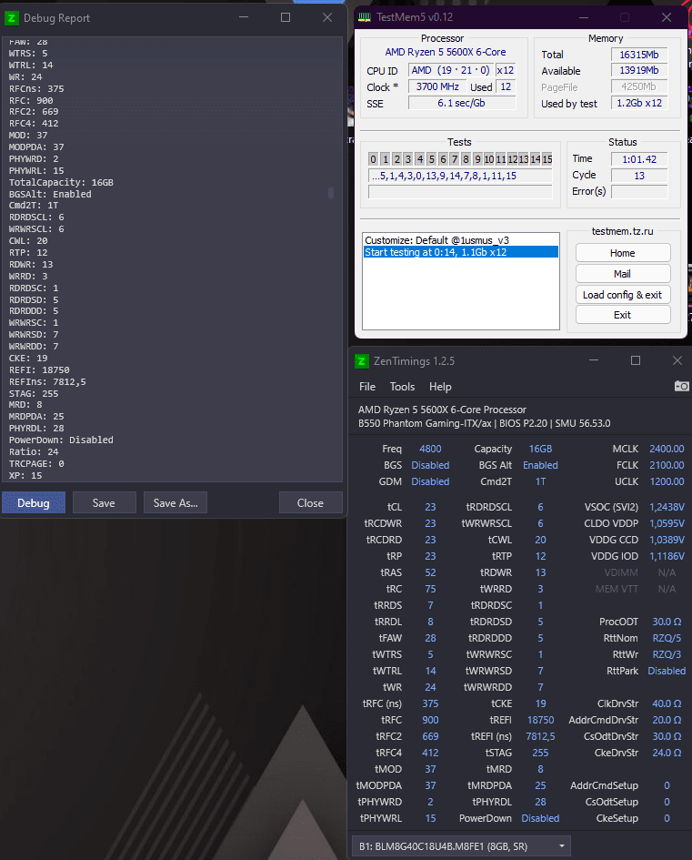Click the MCLK value 2400.00
Screen dimensions: 692x860
(667, 449)
